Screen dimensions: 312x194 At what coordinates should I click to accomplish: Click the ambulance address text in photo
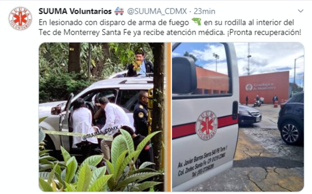pyautogui.click(x=202, y=161)
